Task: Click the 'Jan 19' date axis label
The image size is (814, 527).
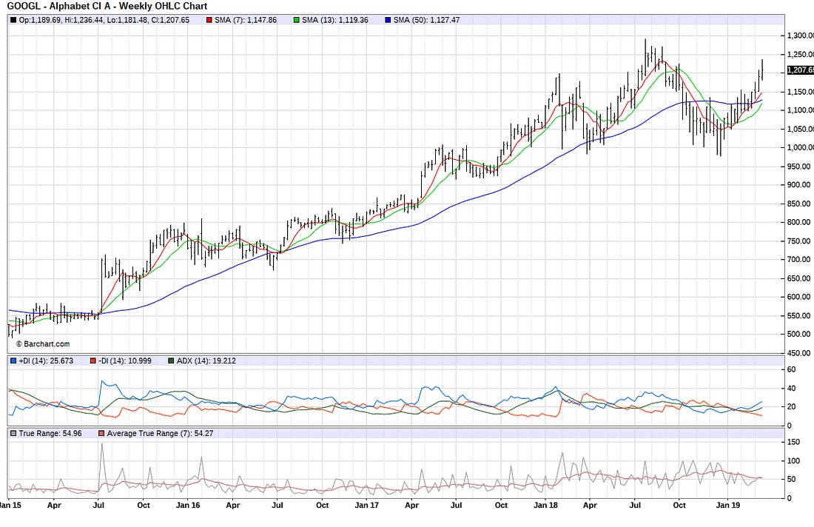Action: point(728,506)
